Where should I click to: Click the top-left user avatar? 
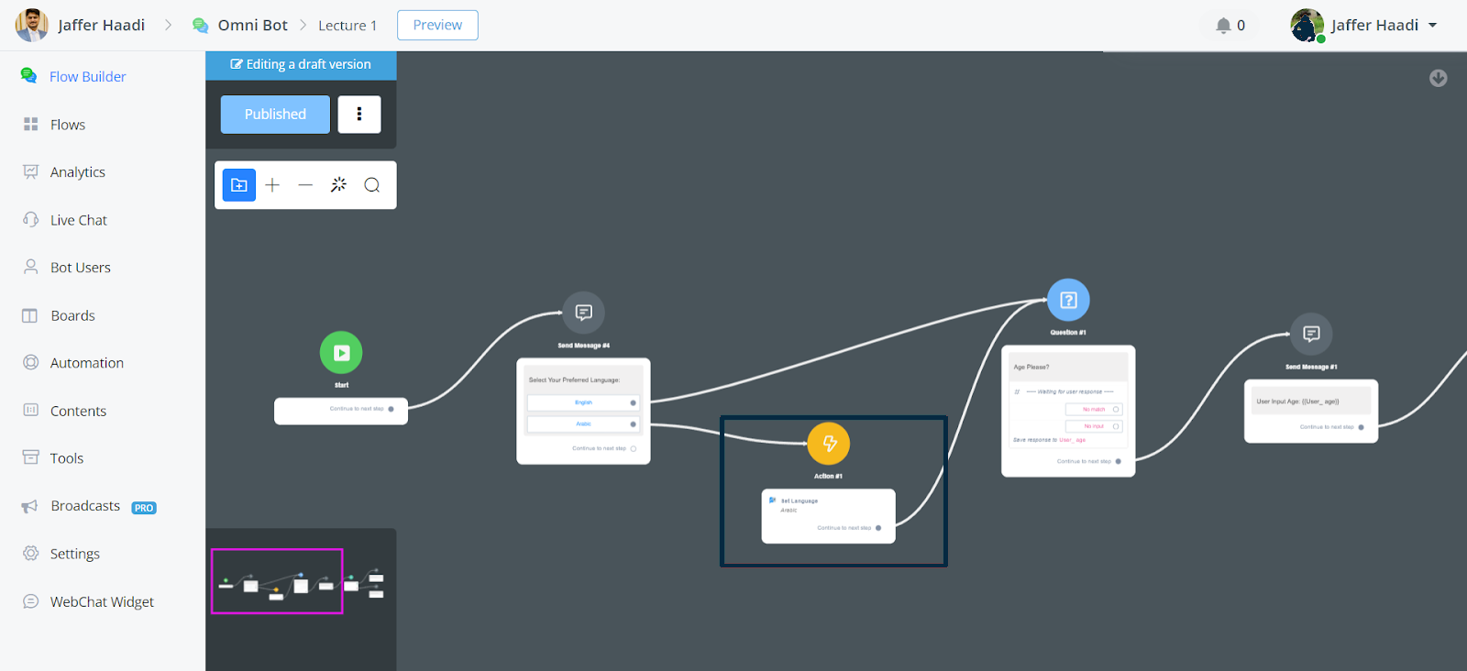pyautogui.click(x=32, y=26)
